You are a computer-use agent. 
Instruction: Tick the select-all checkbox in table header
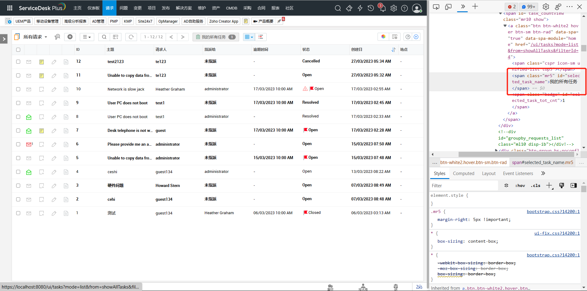18,50
